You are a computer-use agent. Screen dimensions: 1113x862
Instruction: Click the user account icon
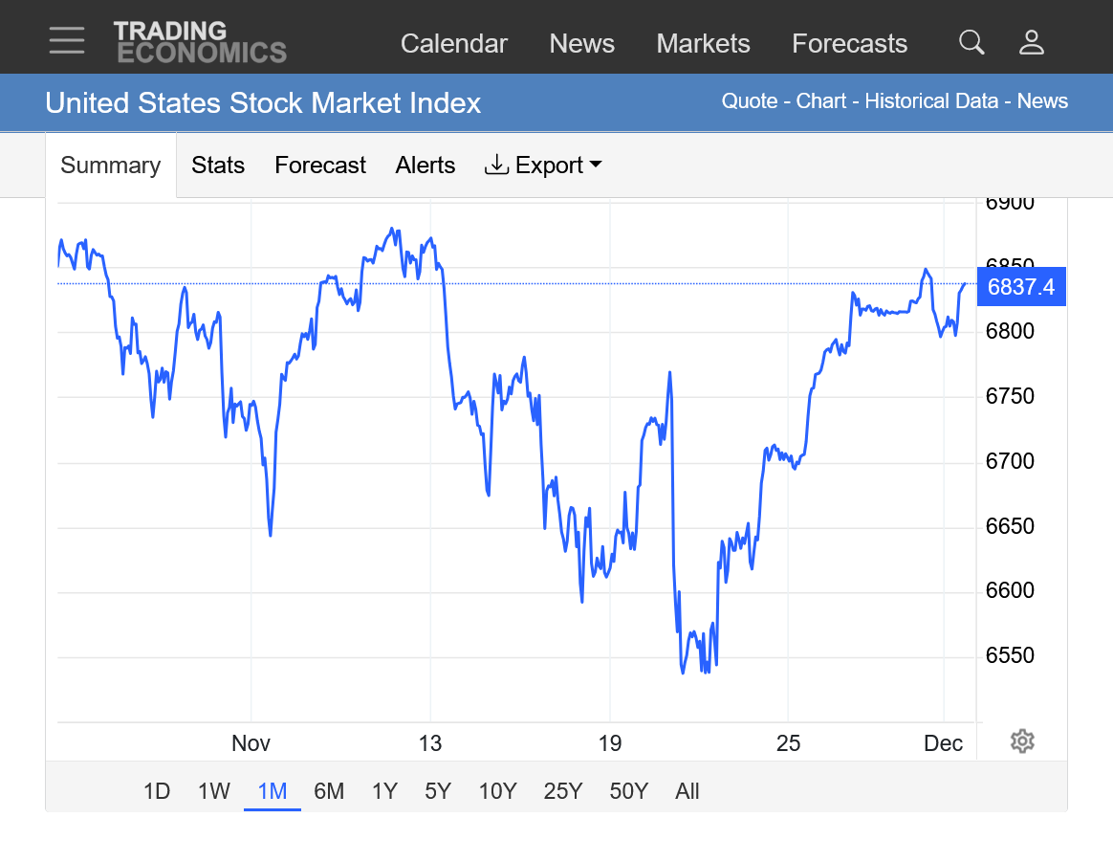pyautogui.click(x=1032, y=42)
